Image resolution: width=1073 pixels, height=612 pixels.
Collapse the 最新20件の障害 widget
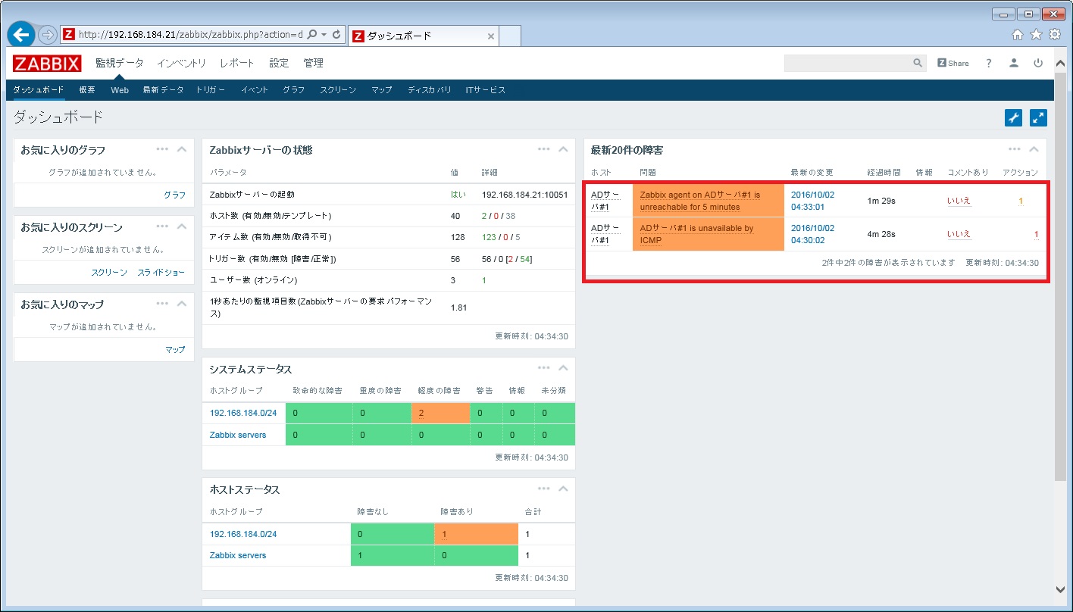tap(1034, 149)
